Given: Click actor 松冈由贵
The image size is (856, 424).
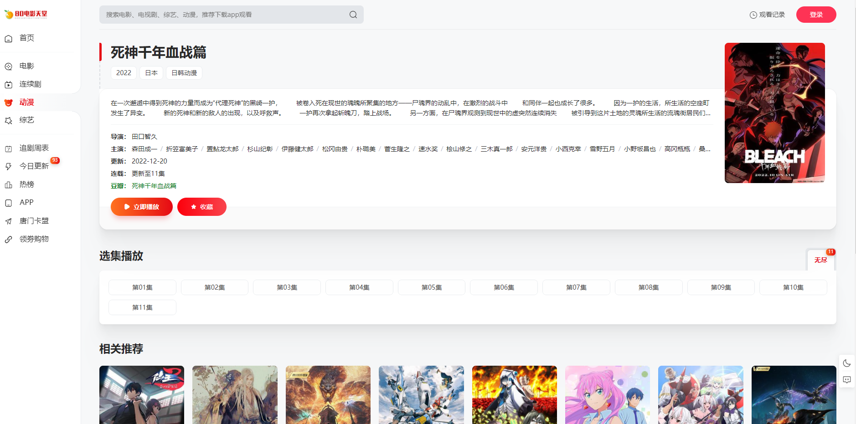Looking at the screenshot, I should 335,149.
